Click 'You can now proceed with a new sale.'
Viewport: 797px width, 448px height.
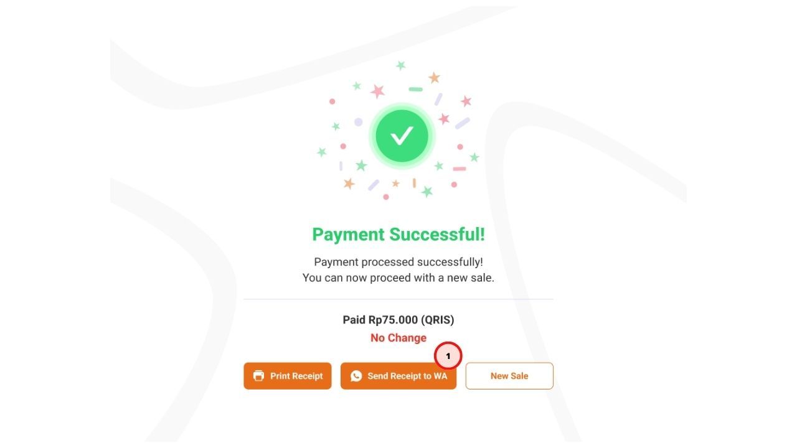(398, 278)
